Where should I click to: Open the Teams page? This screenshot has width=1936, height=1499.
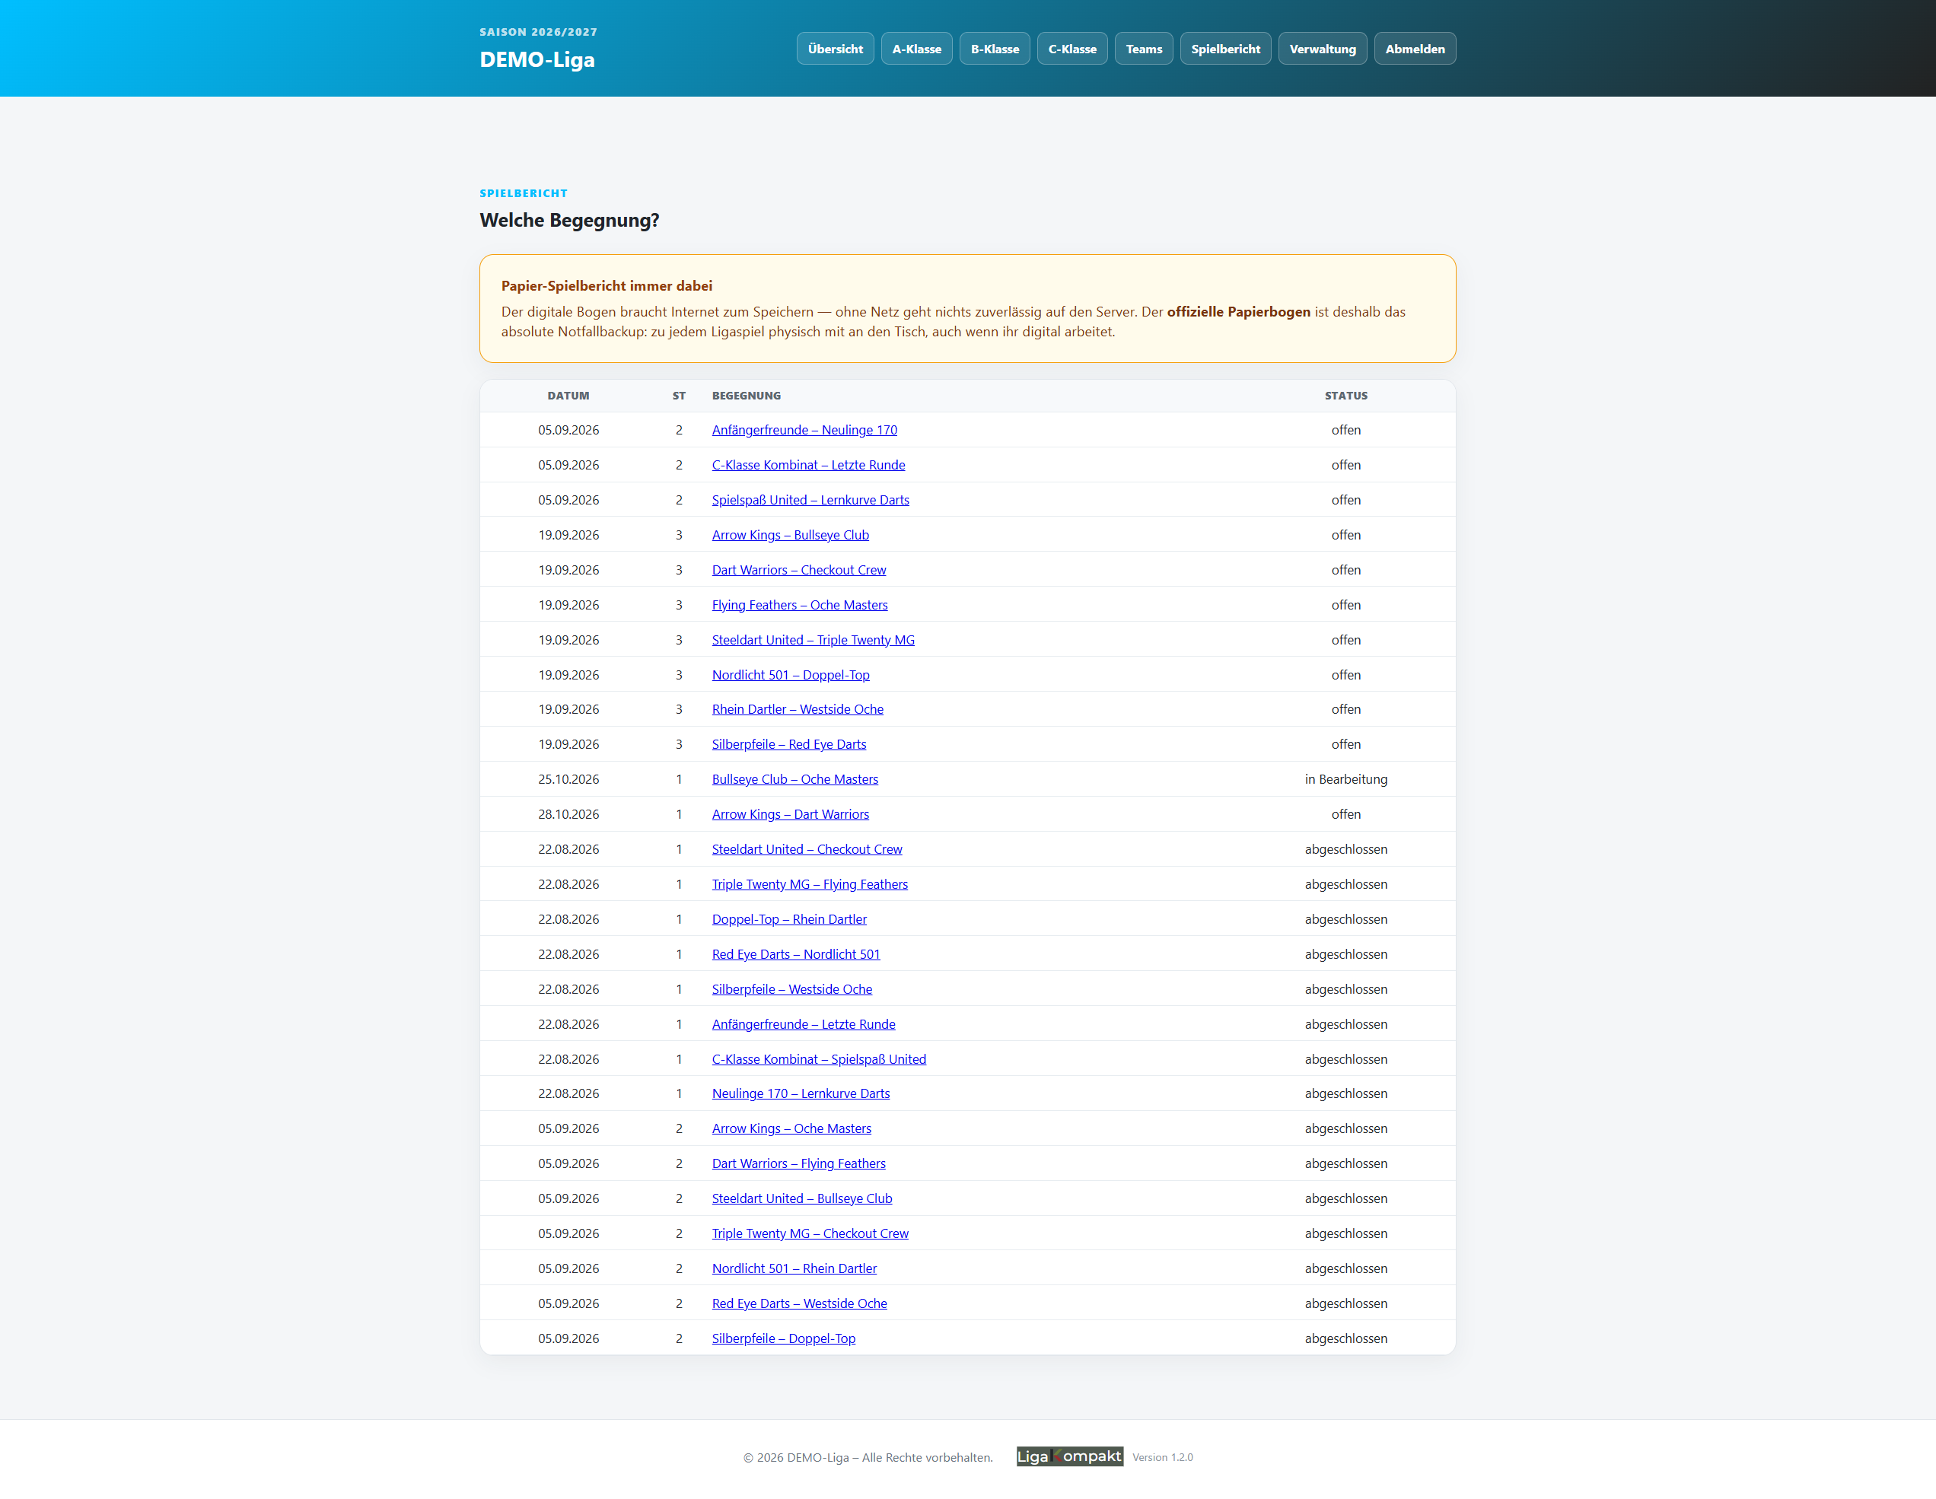[x=1144, y=49]
